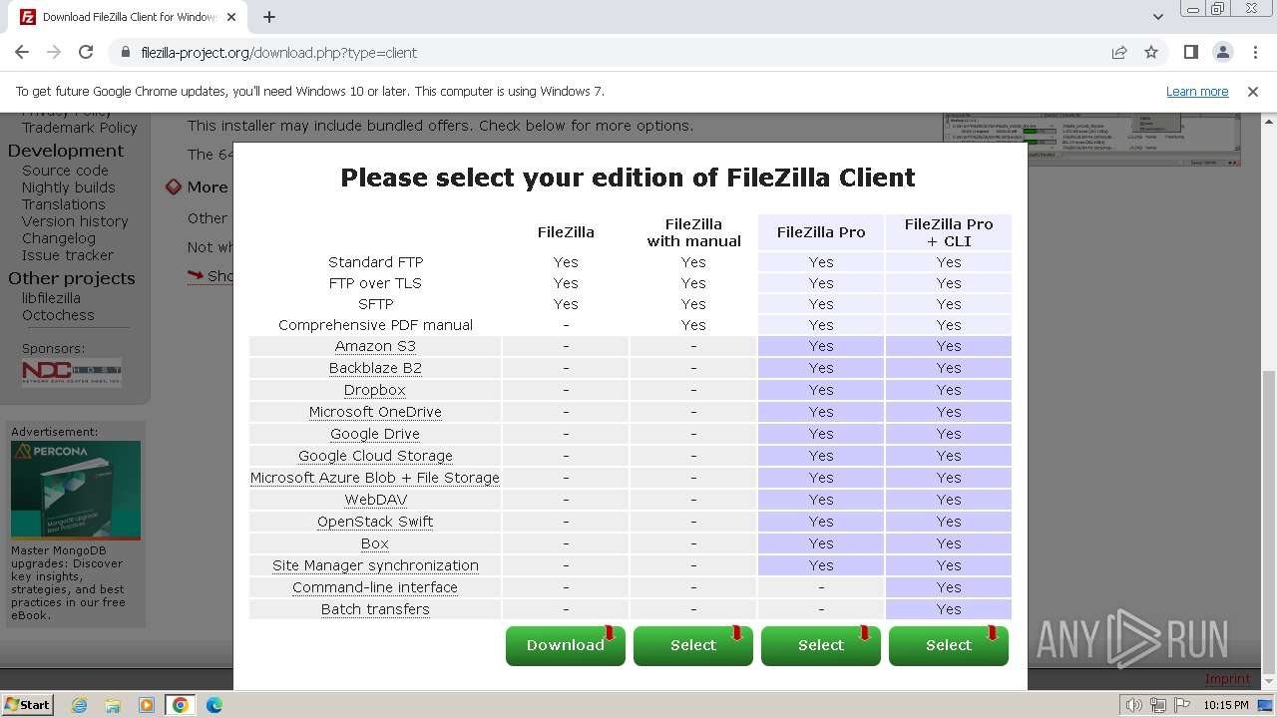Open the Chrome profile avatar
1277x718 pixels.
(1222, 53)
